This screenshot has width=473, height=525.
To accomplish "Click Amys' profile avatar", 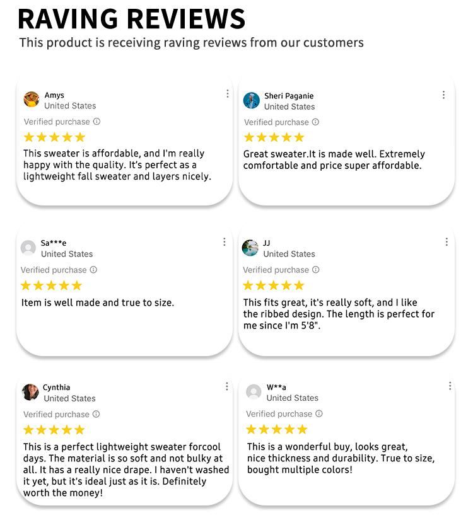I will [32, 100].
